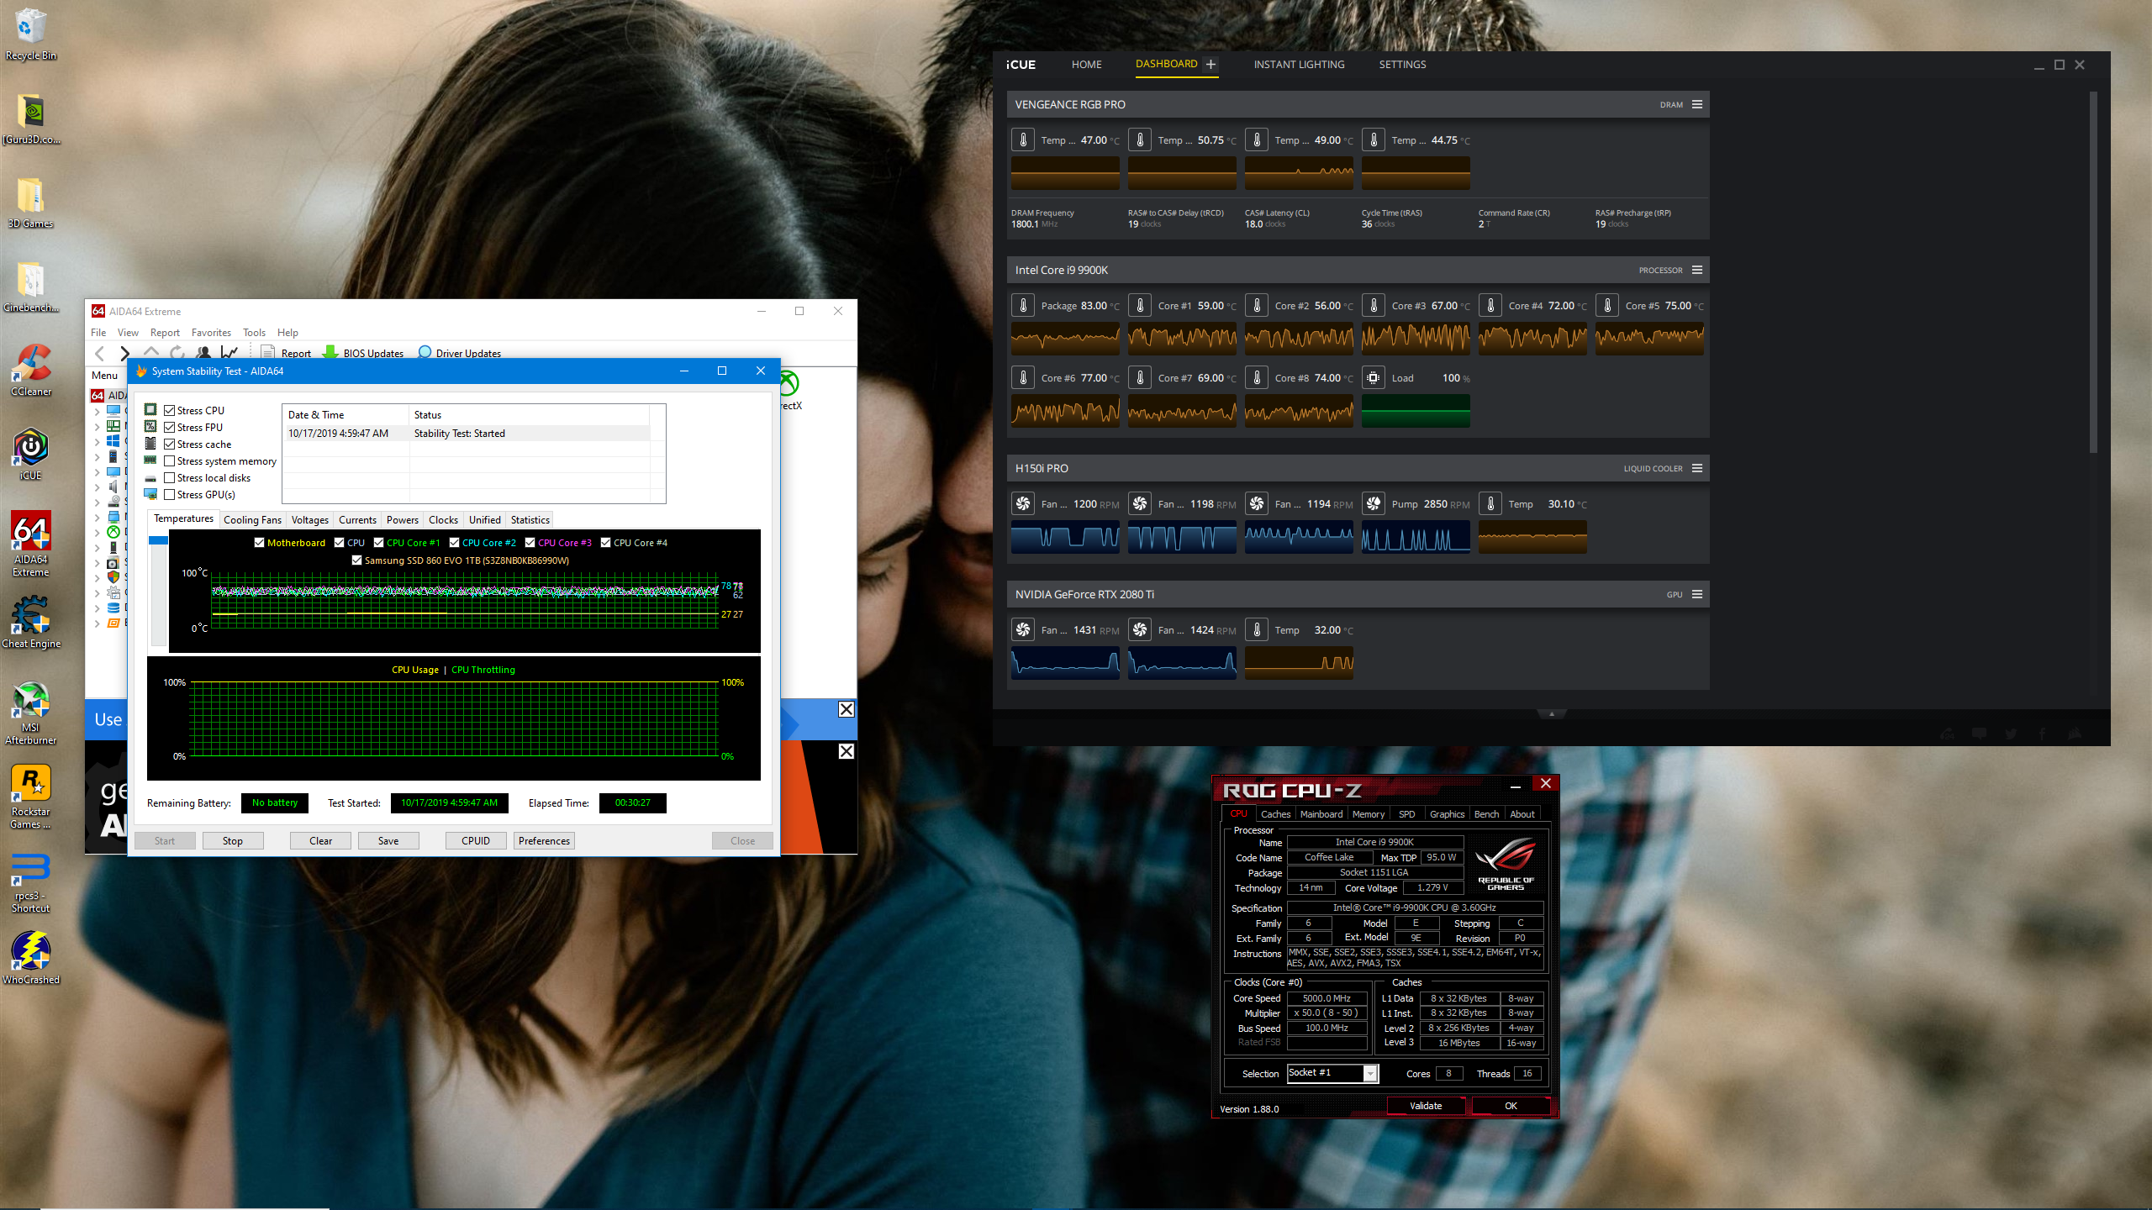
Task: Open Preferences in stability test
Action: (544, 840)
